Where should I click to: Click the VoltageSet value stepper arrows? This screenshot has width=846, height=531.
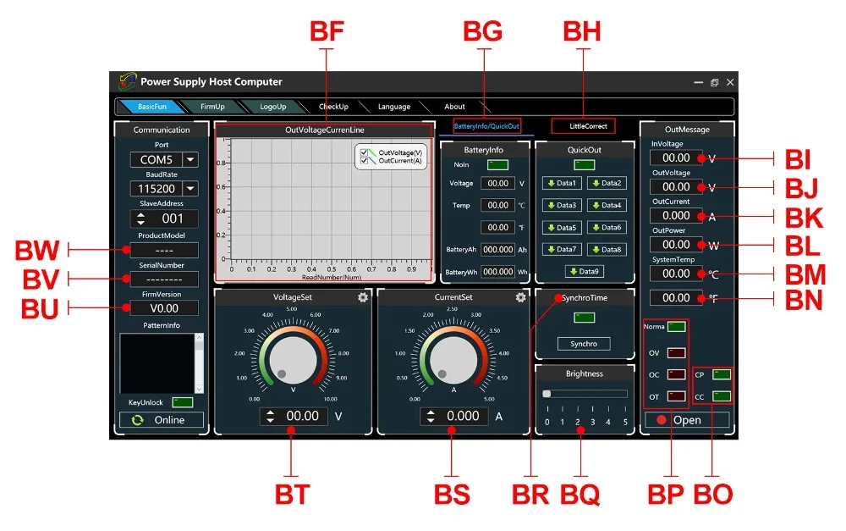click(x=271, y=416)
